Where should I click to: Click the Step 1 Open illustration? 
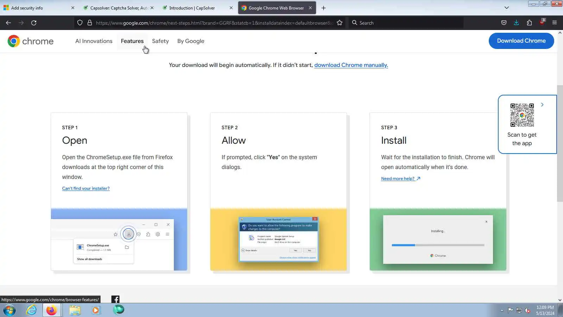tap(119, 240)
